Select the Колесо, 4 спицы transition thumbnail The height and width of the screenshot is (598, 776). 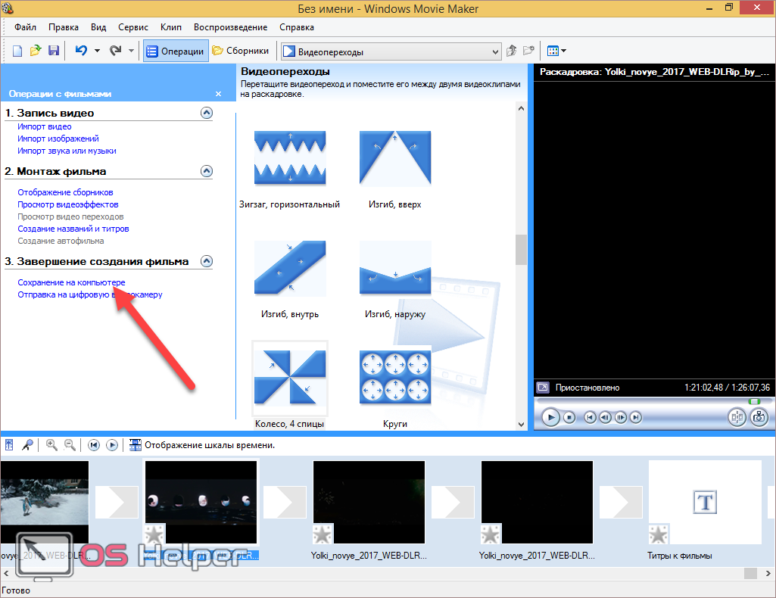coord(290,377)
